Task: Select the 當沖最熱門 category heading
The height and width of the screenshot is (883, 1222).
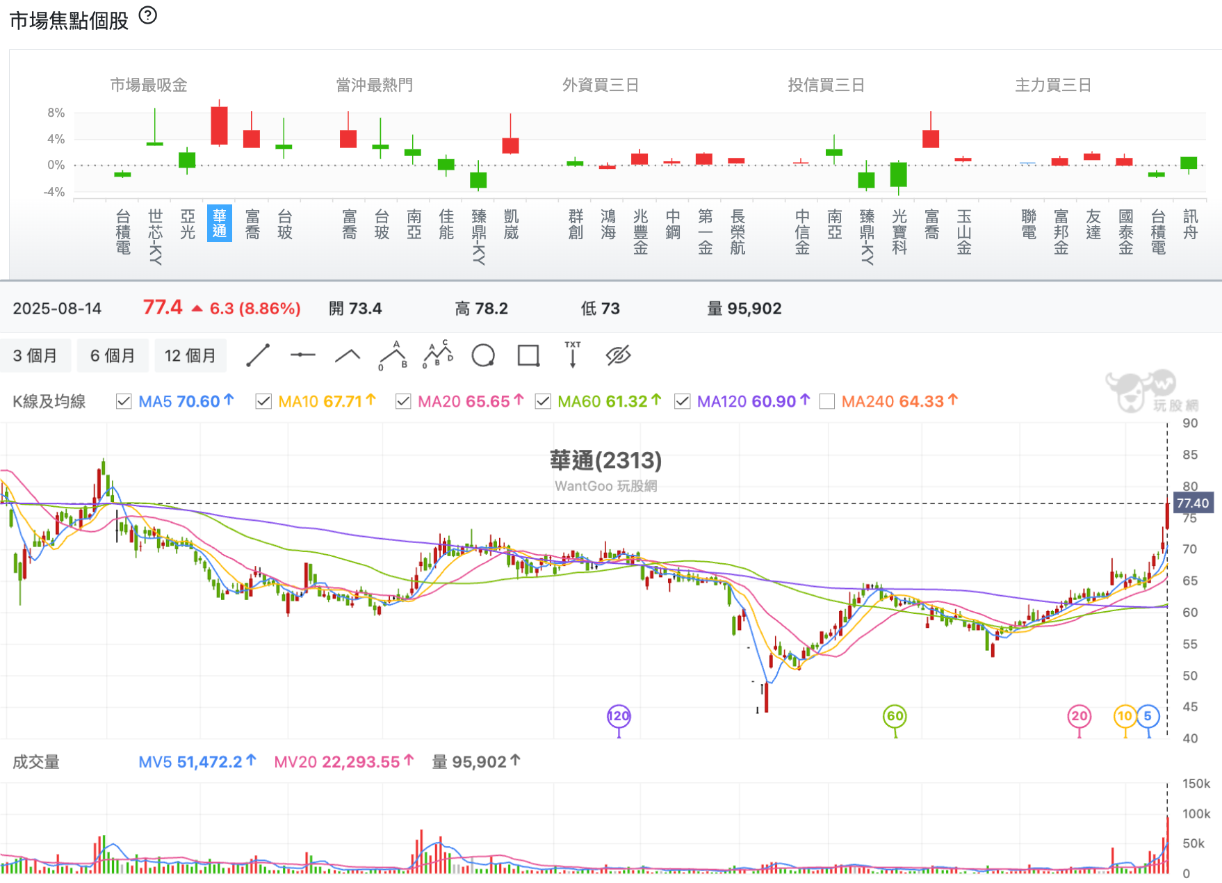Action: pos(375,85)
